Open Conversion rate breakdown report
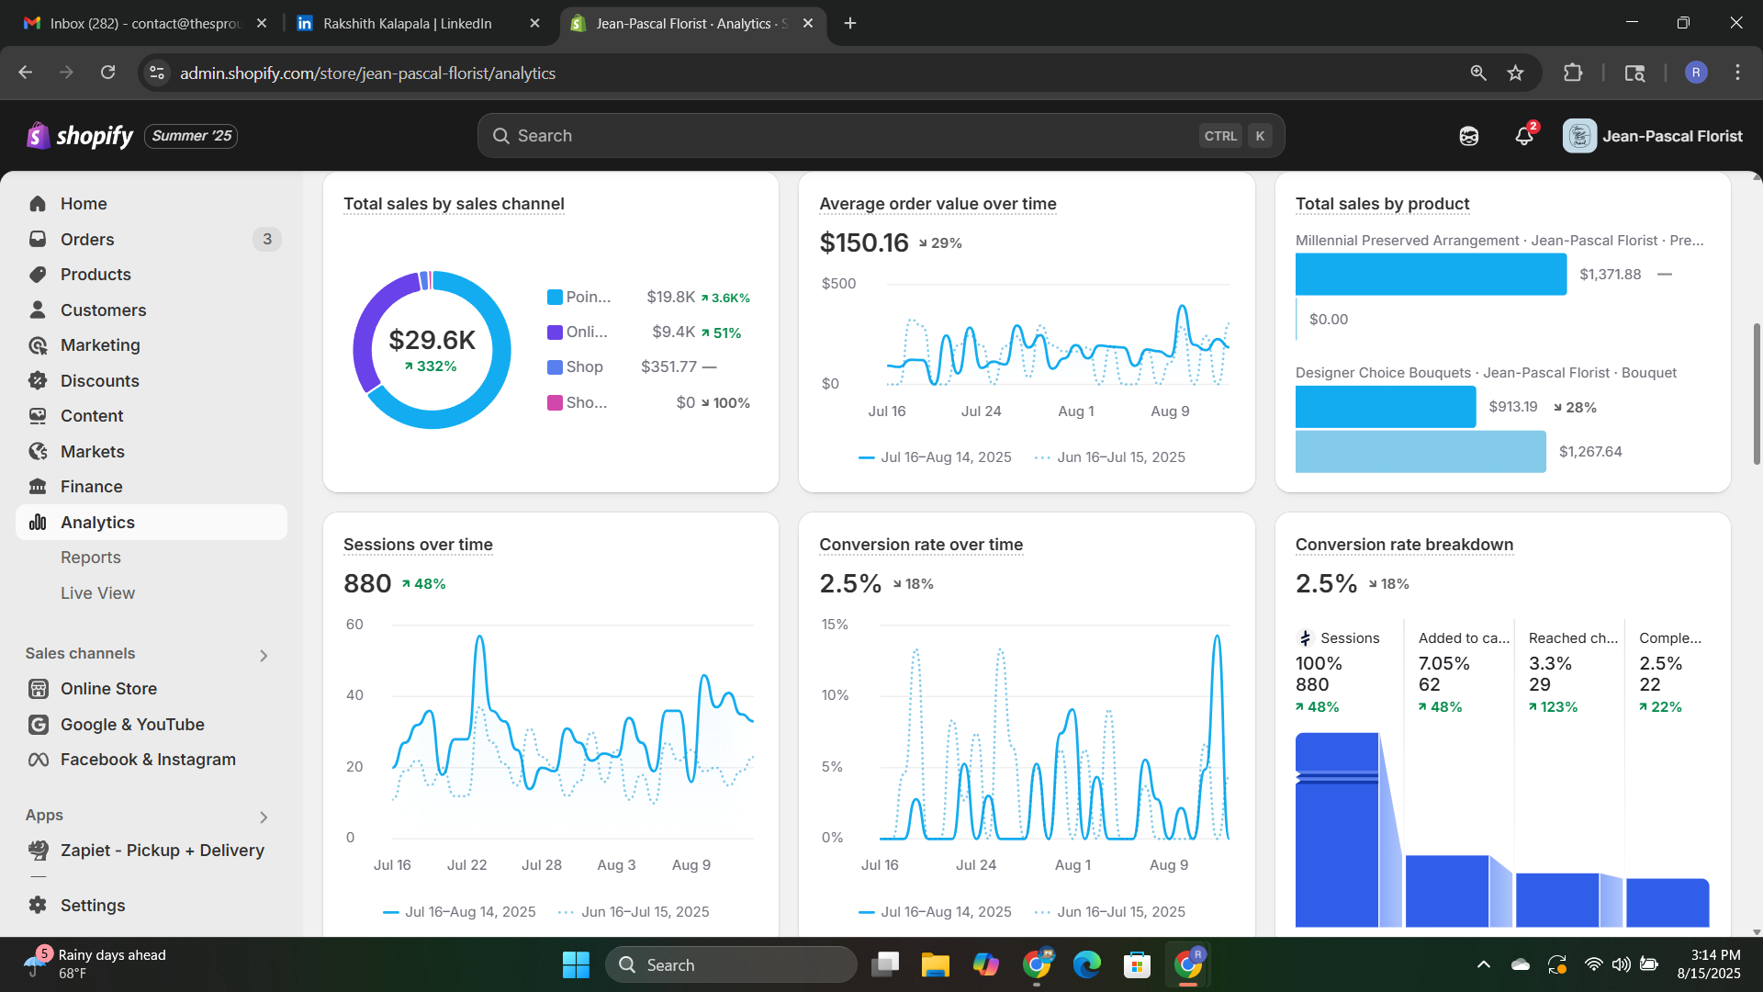Screen dimensions: 1763x992 [x=1404, y=545]
